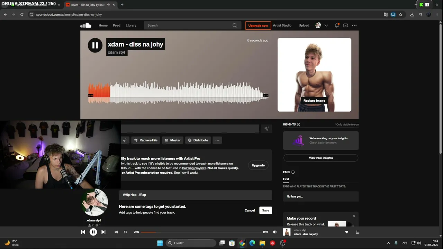Screen dimensions: 443x249
Task: Open the Home page
Action: pyautogui.click(x=103, y=25)
